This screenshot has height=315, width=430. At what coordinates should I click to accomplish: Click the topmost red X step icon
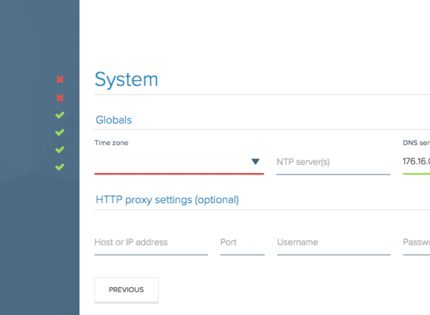[60, 79]
